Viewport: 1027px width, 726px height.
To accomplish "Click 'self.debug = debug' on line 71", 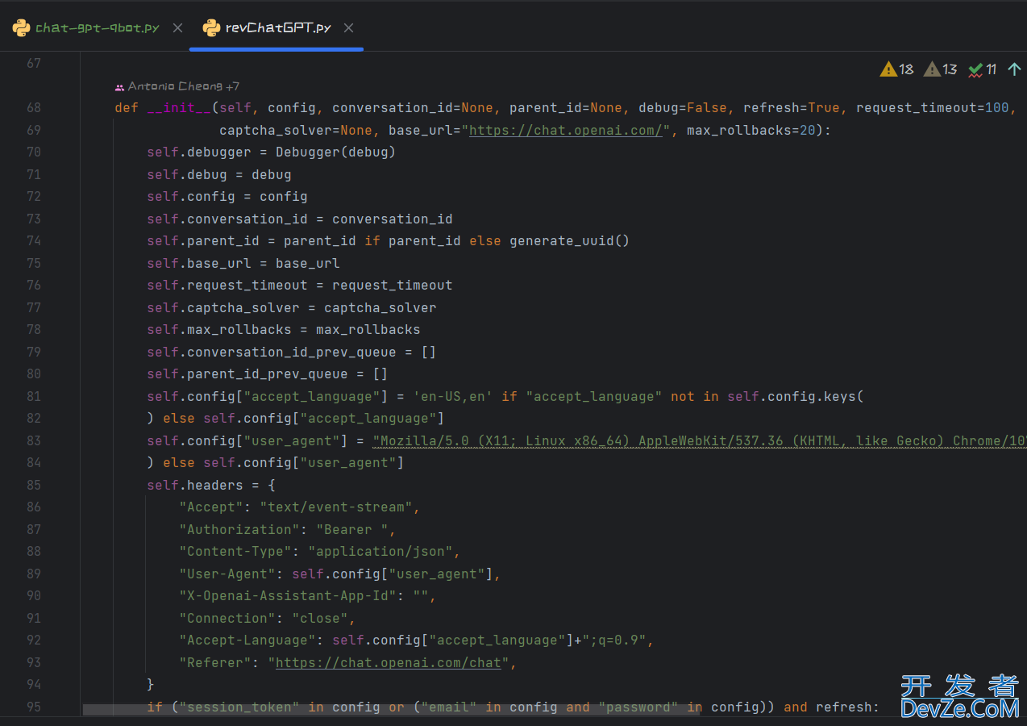I will click(219, 174).
